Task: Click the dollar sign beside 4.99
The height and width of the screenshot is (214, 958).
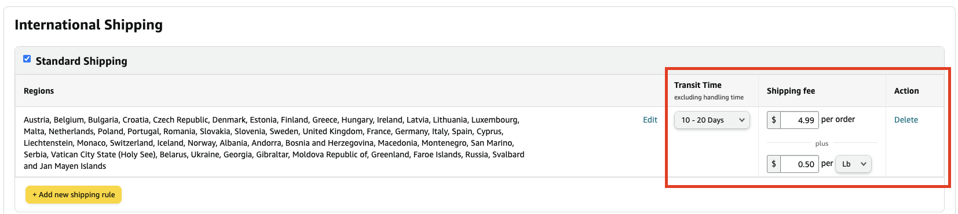Action: click(774, 120)
